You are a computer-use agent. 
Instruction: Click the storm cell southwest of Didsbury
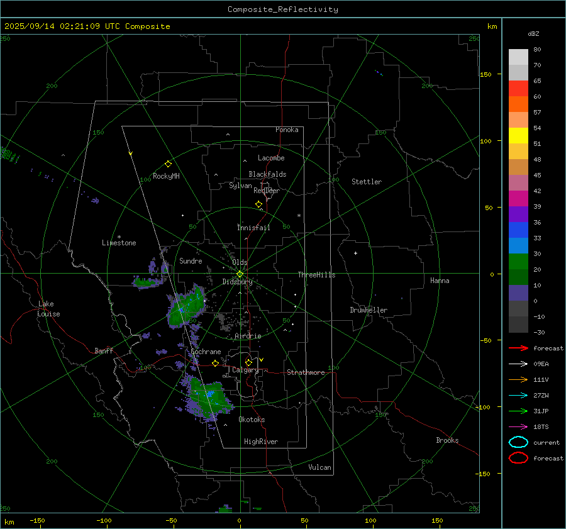click(186, 307)
